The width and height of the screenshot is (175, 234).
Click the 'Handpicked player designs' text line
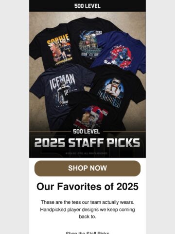(x=87, y=210)
